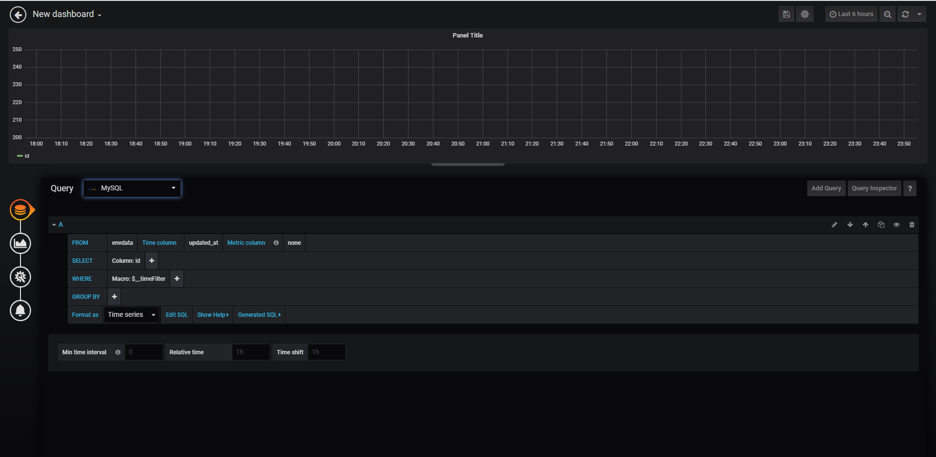Open the Alert bell sidebar icon
This screenshot has width=936, height=457.
20,311
